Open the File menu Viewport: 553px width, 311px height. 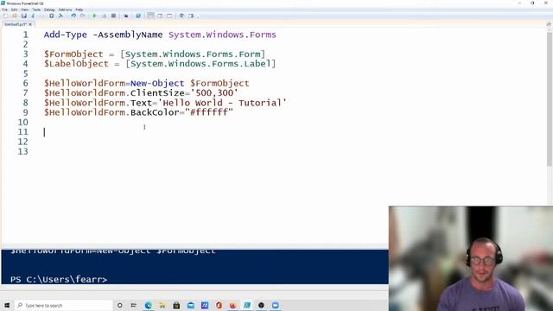[4, 10]
